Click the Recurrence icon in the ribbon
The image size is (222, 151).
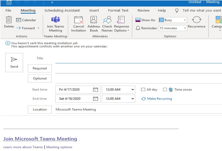pyautogui.click(x=196, y=20)
